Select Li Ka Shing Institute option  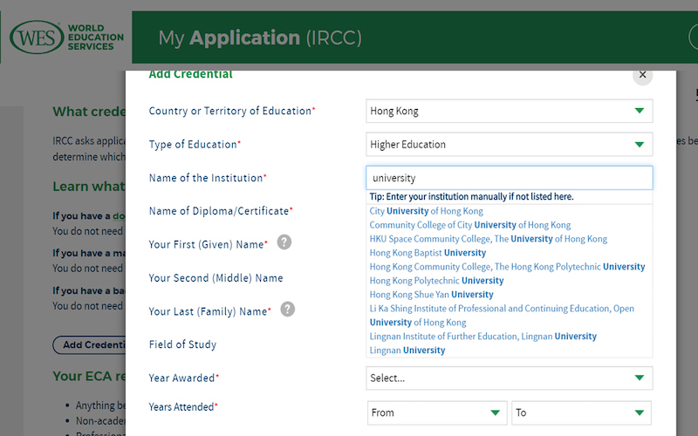point(502,316)
